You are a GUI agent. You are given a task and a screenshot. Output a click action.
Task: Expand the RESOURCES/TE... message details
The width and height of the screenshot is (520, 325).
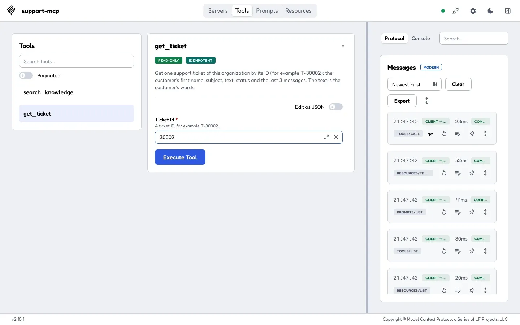pyautogui.click(x=485, y=173)
